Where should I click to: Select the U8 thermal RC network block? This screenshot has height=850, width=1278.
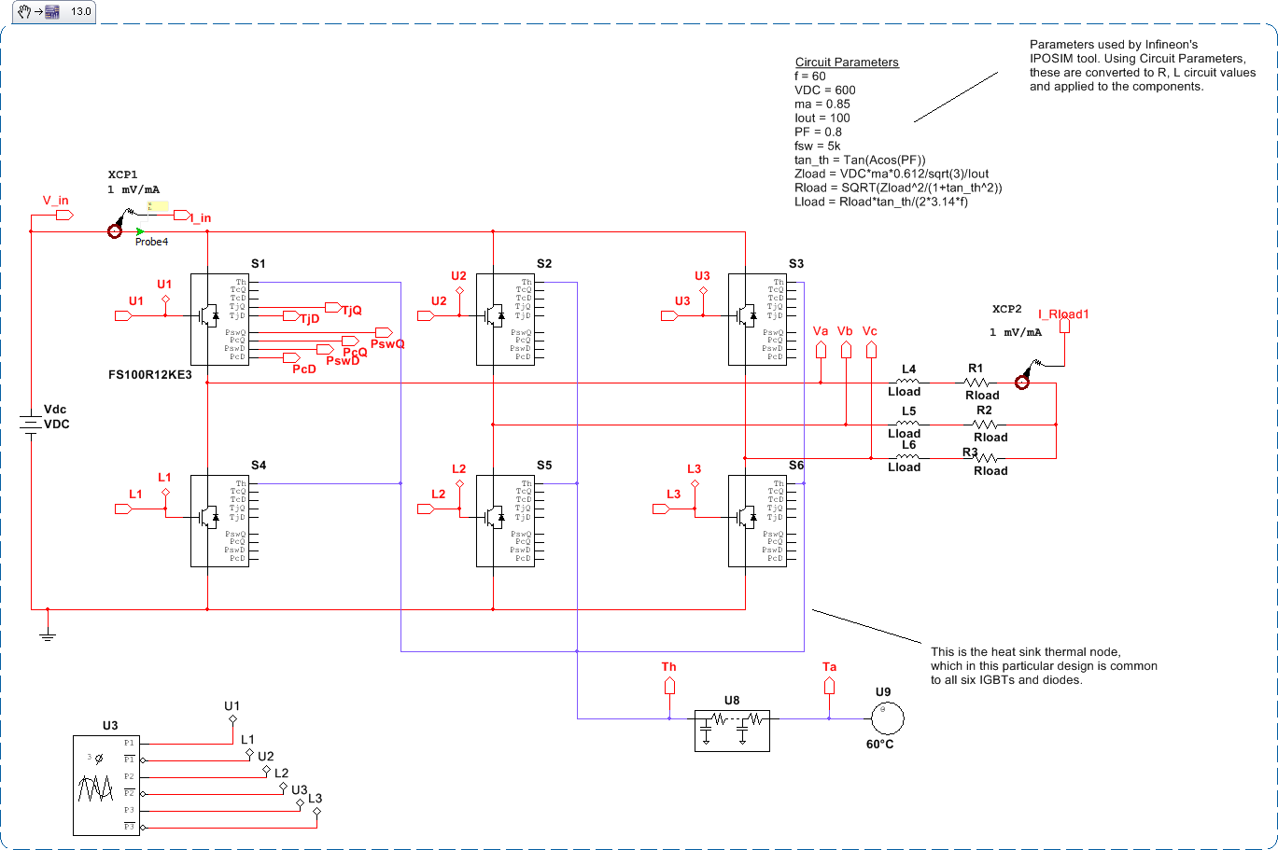tap(732, 730)
